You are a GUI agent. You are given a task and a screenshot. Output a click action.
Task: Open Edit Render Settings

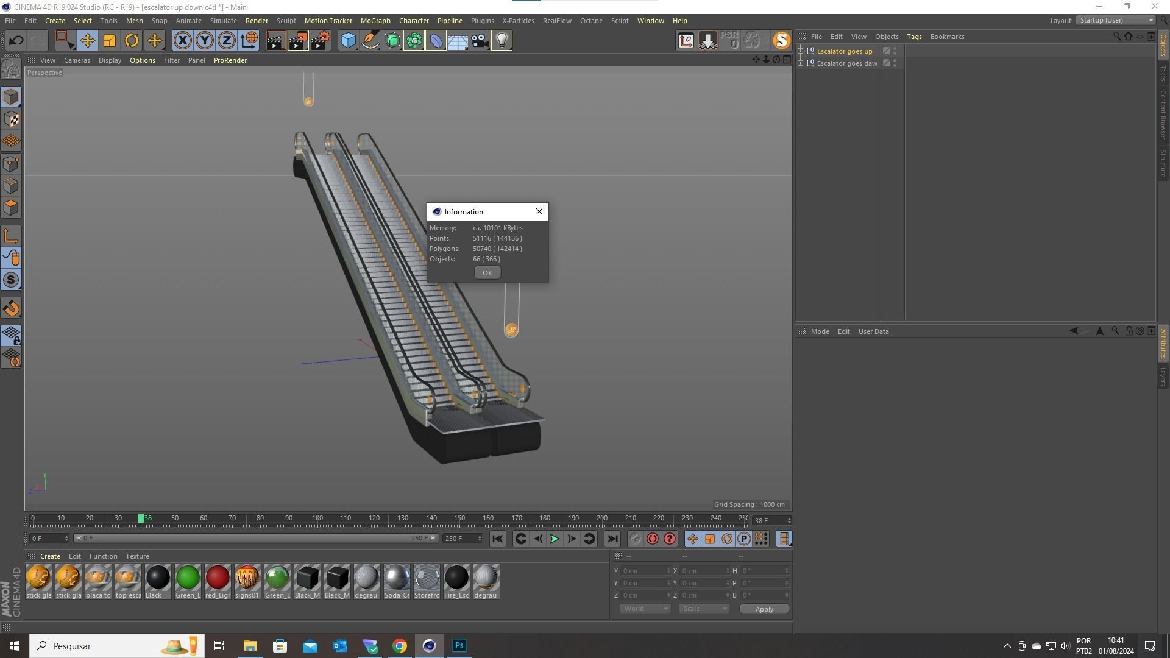321,41
